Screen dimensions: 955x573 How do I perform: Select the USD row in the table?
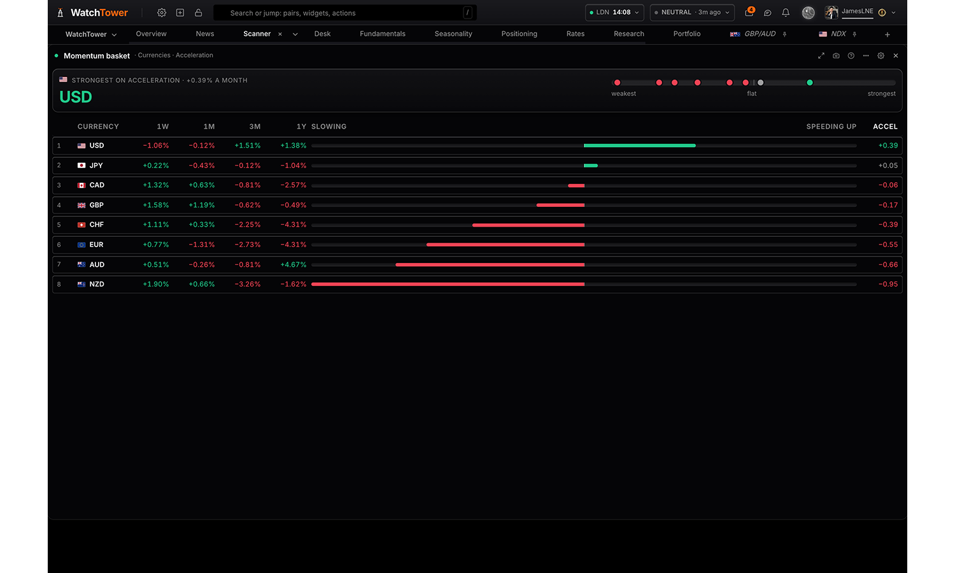tap(478, 146)
